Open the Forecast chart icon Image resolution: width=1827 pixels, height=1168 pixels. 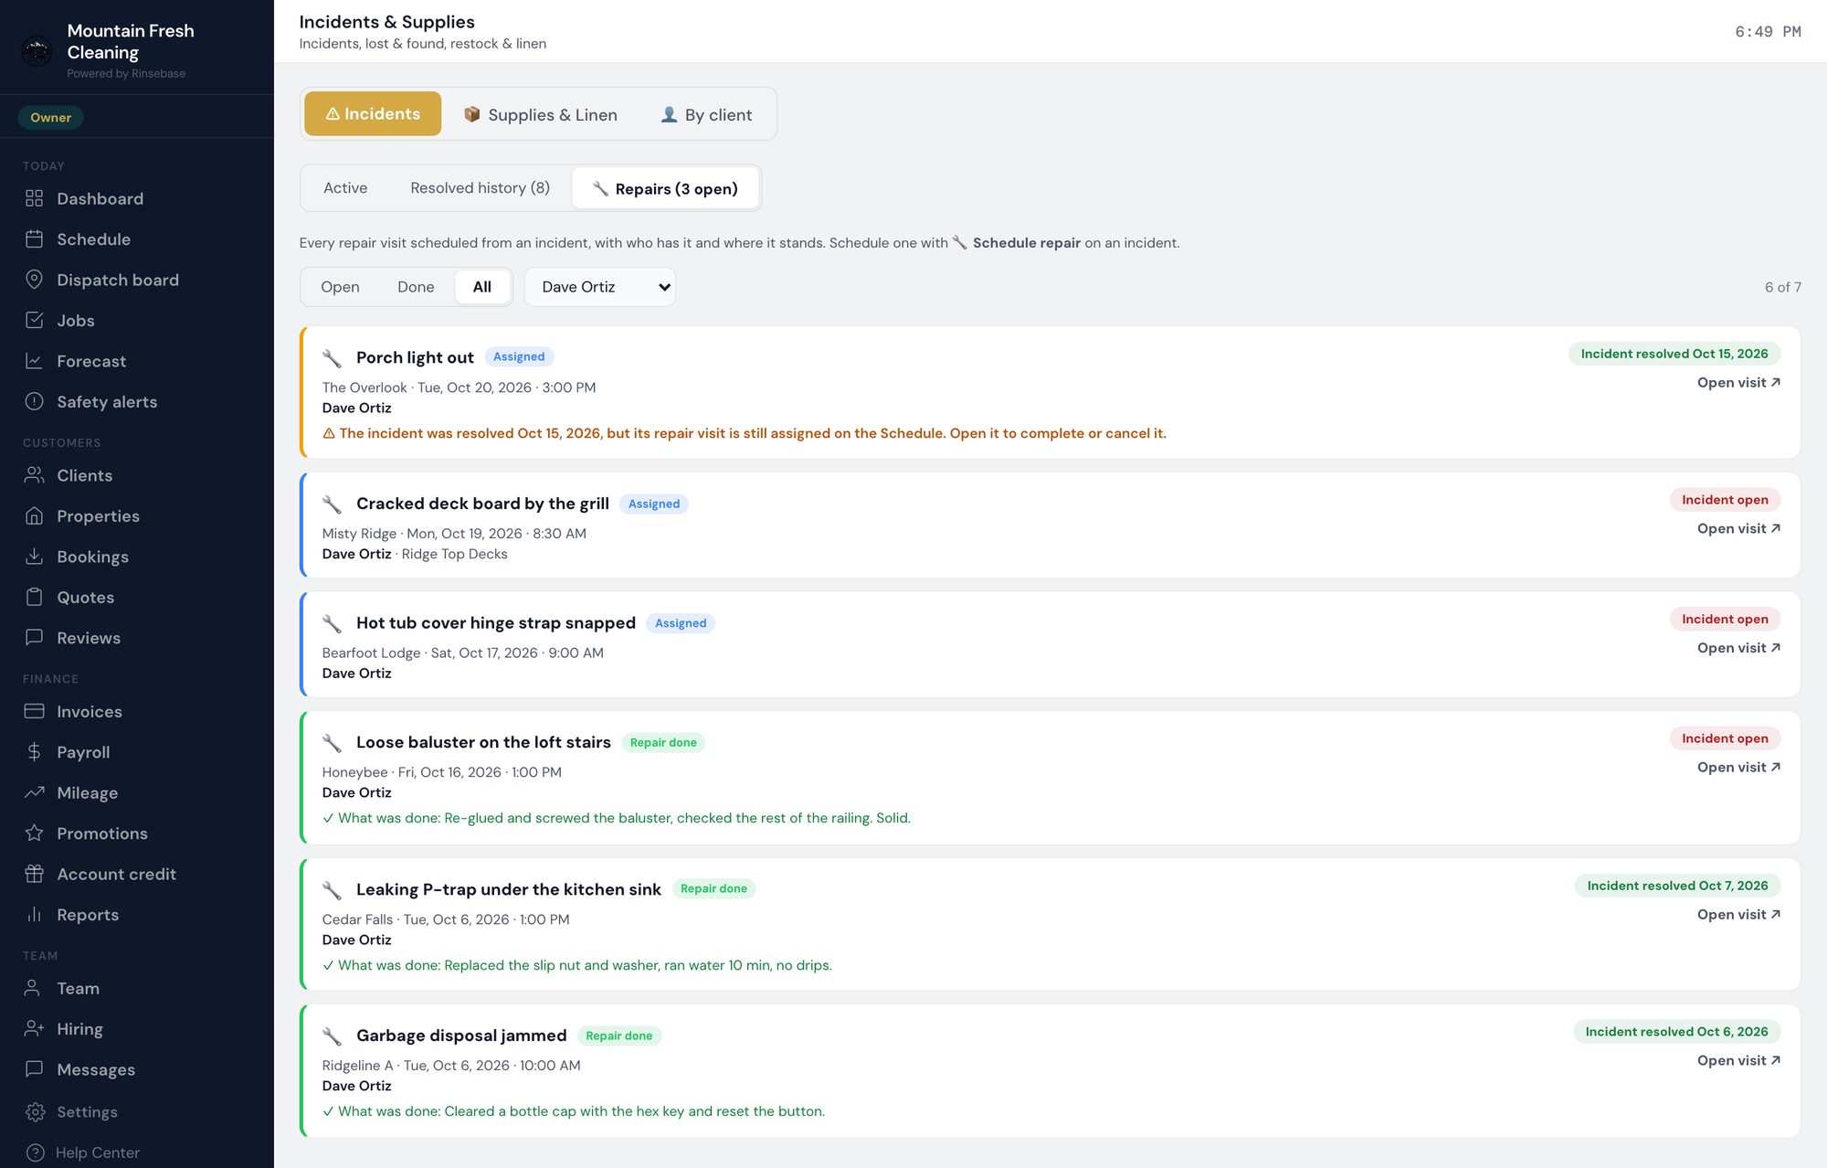(34, 361)
